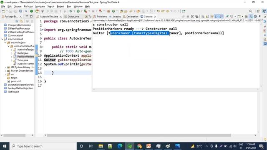Image resolution: width=267 pixels, height=150 pixels.
Task: Click the Remove All Terminated Launches icon
Action: [x=197, y=17]
